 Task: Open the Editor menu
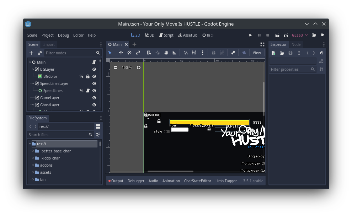coord(78,35)
